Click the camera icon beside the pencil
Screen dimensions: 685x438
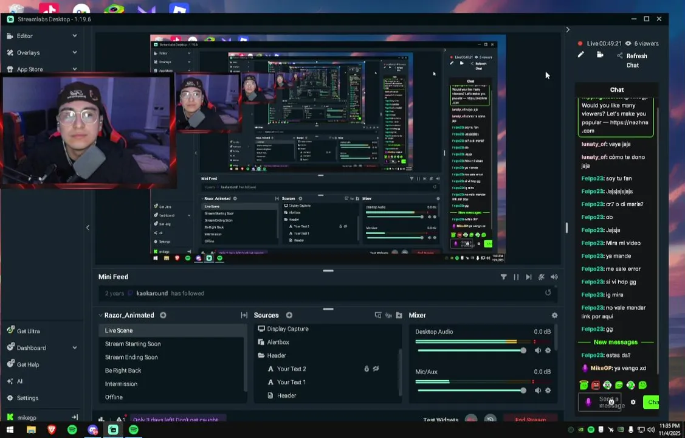tap(600, 55)
